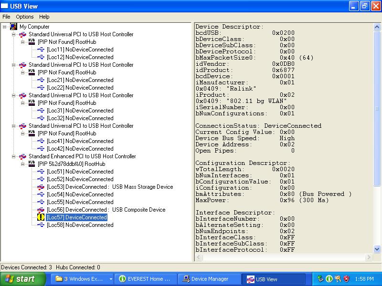Click the Loc58 port icon

pos(41,225)
